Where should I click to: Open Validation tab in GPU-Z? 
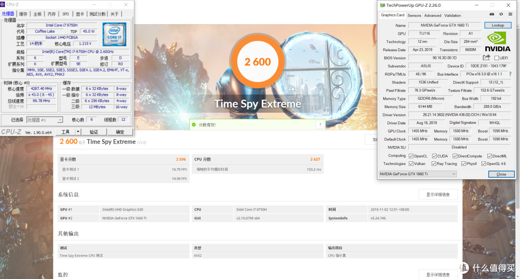point(452,15)
